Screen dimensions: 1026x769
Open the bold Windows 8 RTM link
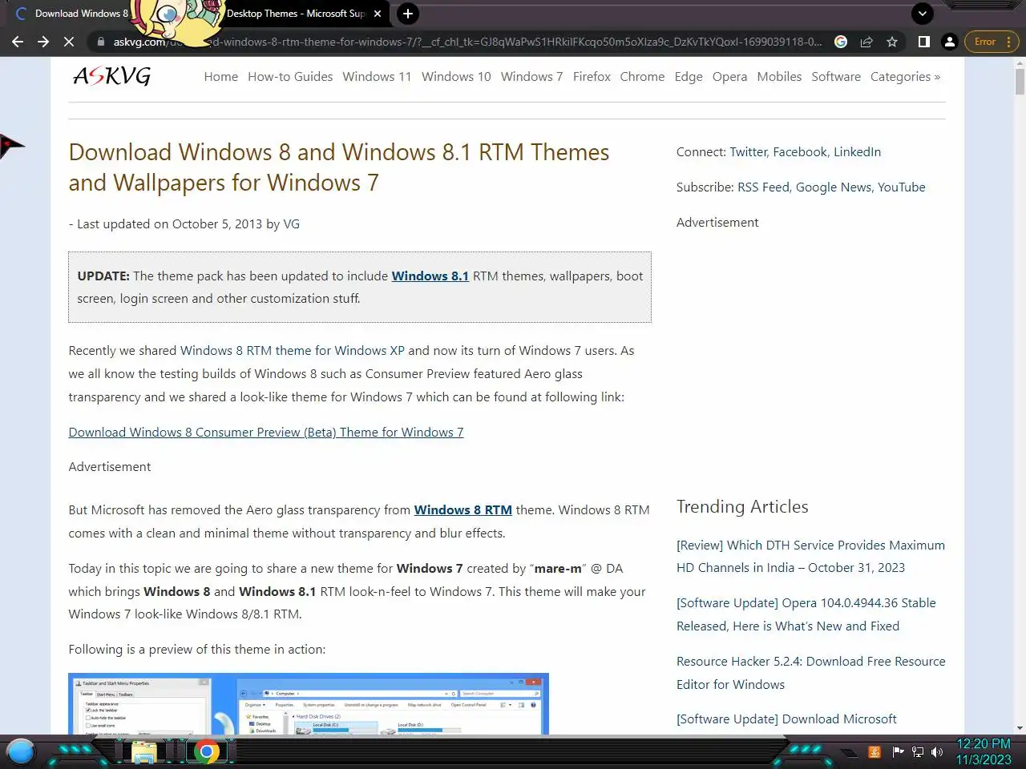(463, 510)
